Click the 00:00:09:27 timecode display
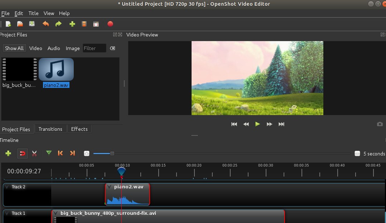Image resolution: width=386 pixels, height=223 pixels. 24,171
